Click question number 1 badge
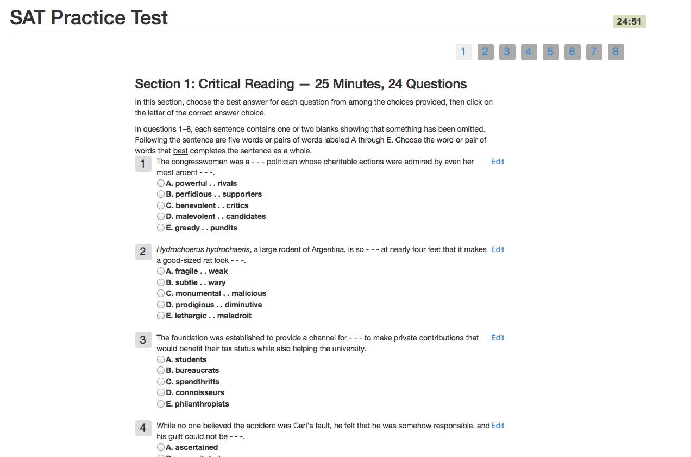The image size is (691, 457). (x=143, y=164)
